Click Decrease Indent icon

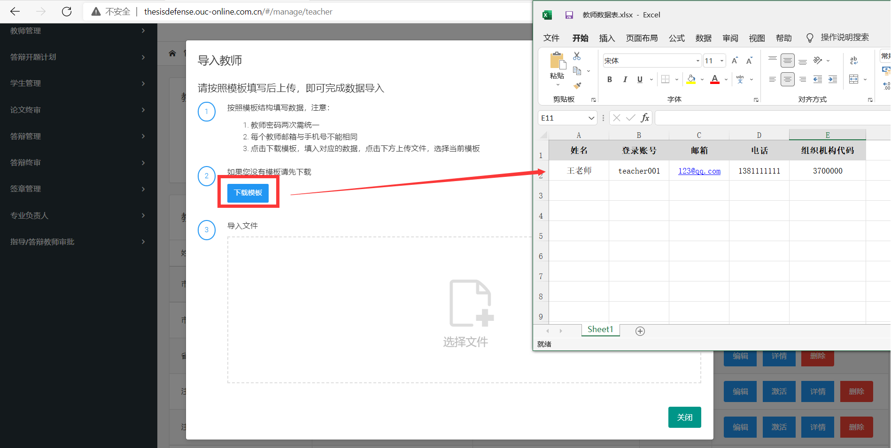[818, 79]
